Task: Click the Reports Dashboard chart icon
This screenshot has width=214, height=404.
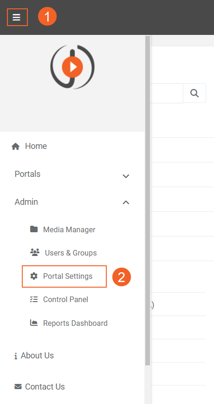Action: [34, 323]
